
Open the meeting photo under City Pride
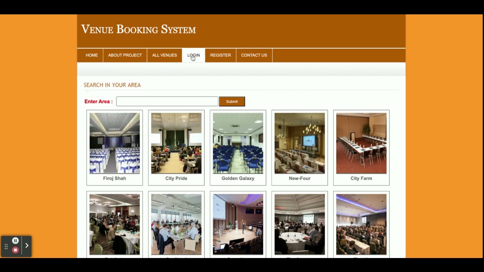[x=176, y=224]
